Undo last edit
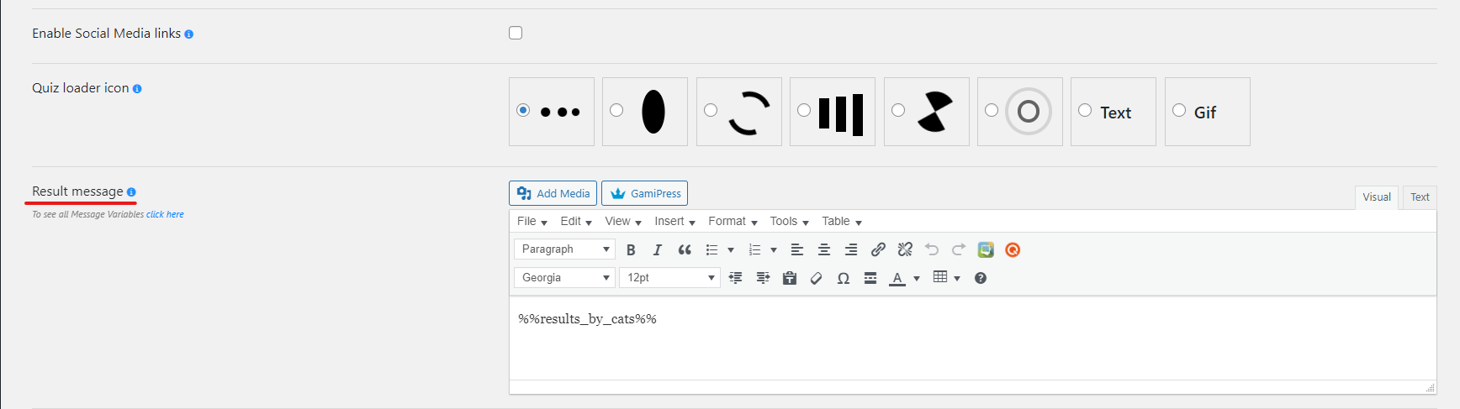Viewport: 1460px width, 409px height. tap(932, 249)
